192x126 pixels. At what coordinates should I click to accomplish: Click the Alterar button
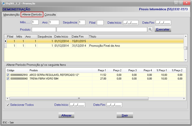[66, 115]
